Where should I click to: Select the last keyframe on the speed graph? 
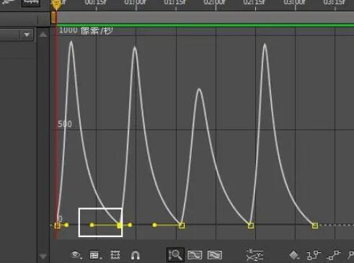[x=315, y=226]
